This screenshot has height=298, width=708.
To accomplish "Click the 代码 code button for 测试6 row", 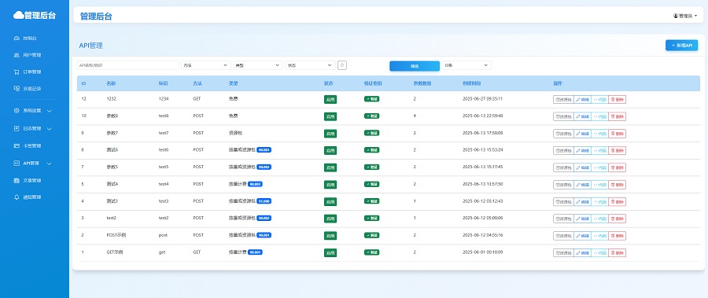I will 599,150.
